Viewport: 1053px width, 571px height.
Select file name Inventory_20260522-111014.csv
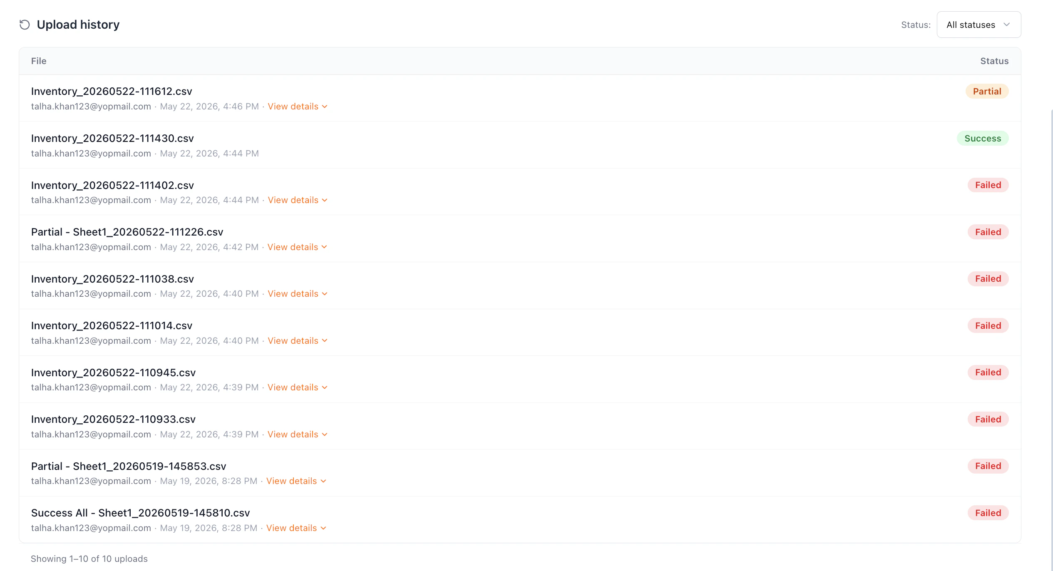[112, 326]
